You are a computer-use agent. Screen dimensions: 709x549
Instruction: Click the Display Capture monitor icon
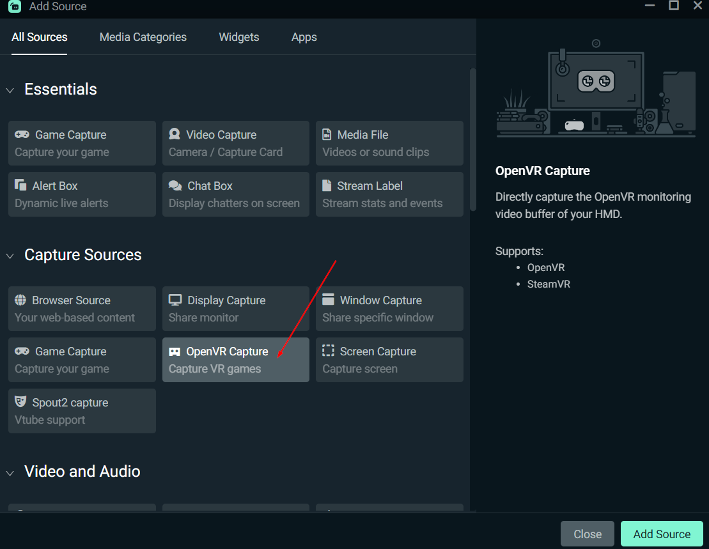pos(174,300)
